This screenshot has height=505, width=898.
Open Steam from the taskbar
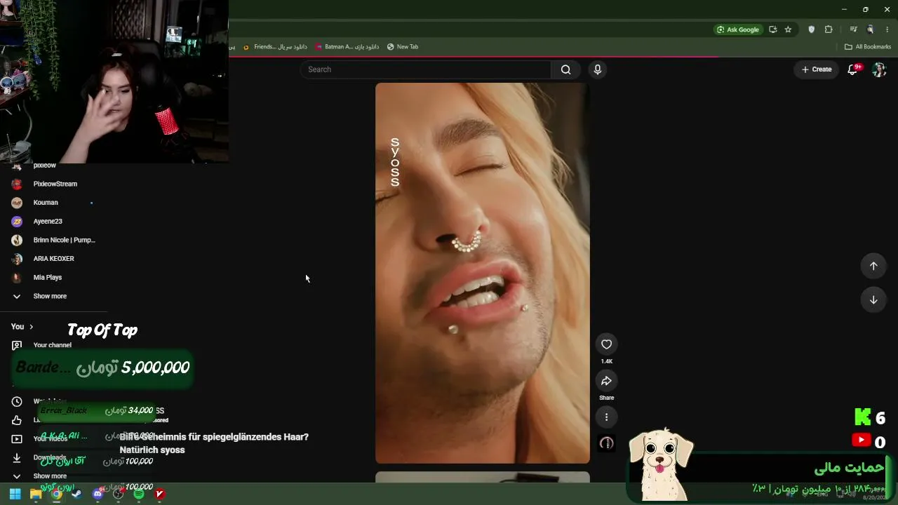76,494
